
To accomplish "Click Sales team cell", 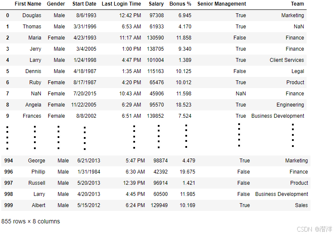I will point(301,205).
